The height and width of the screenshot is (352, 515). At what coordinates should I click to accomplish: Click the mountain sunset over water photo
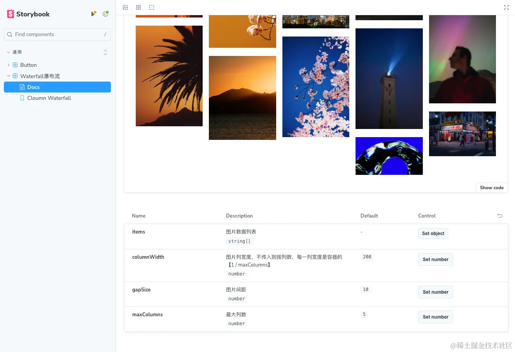coord(242,98)
